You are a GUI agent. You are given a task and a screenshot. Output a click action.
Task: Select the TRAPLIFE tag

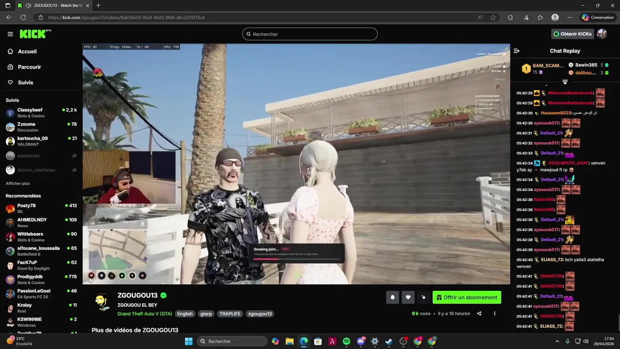click(x=230, y=314)
